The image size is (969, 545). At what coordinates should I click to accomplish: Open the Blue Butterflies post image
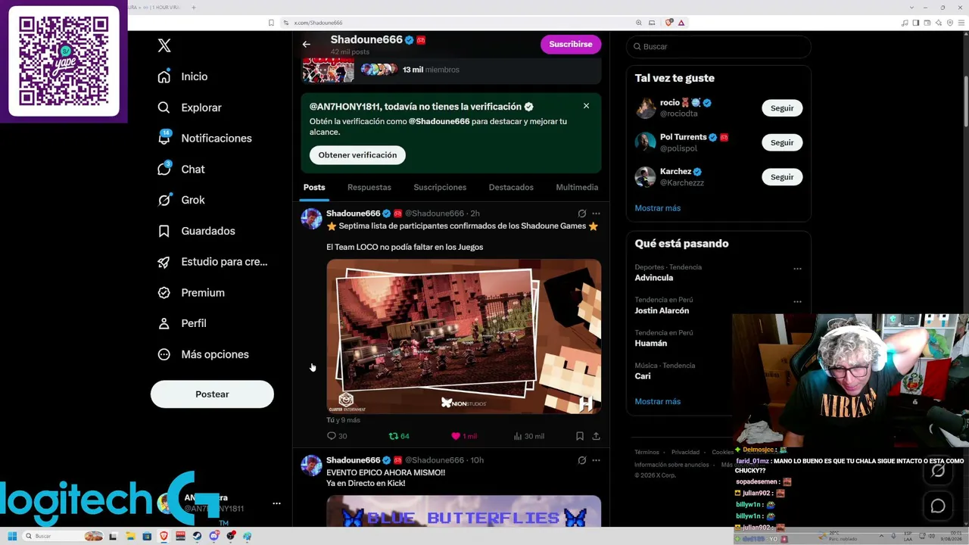(464, 511)
